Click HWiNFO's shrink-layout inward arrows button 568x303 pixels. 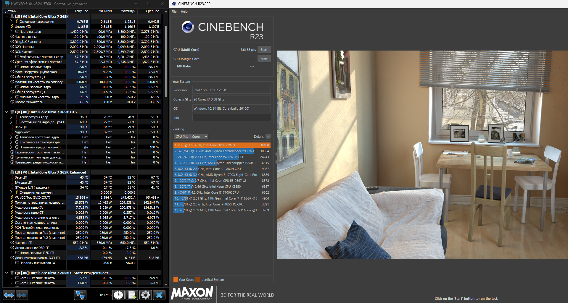click(x=22, y=295)
